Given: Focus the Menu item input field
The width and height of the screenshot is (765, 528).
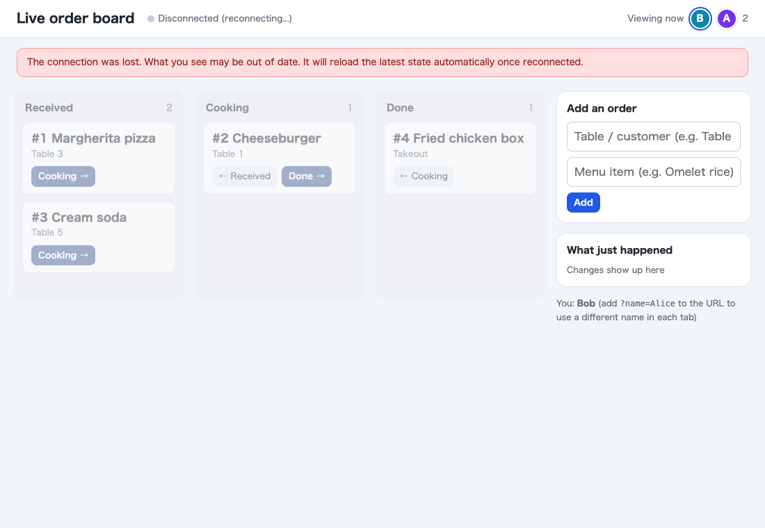Looking at the screenshot, I should coord(653,172).
